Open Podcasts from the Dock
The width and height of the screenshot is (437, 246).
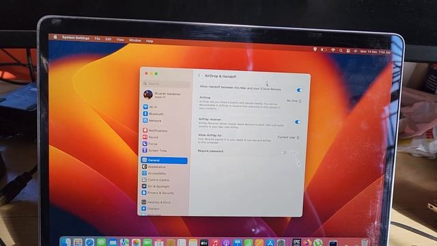point(226,243)
